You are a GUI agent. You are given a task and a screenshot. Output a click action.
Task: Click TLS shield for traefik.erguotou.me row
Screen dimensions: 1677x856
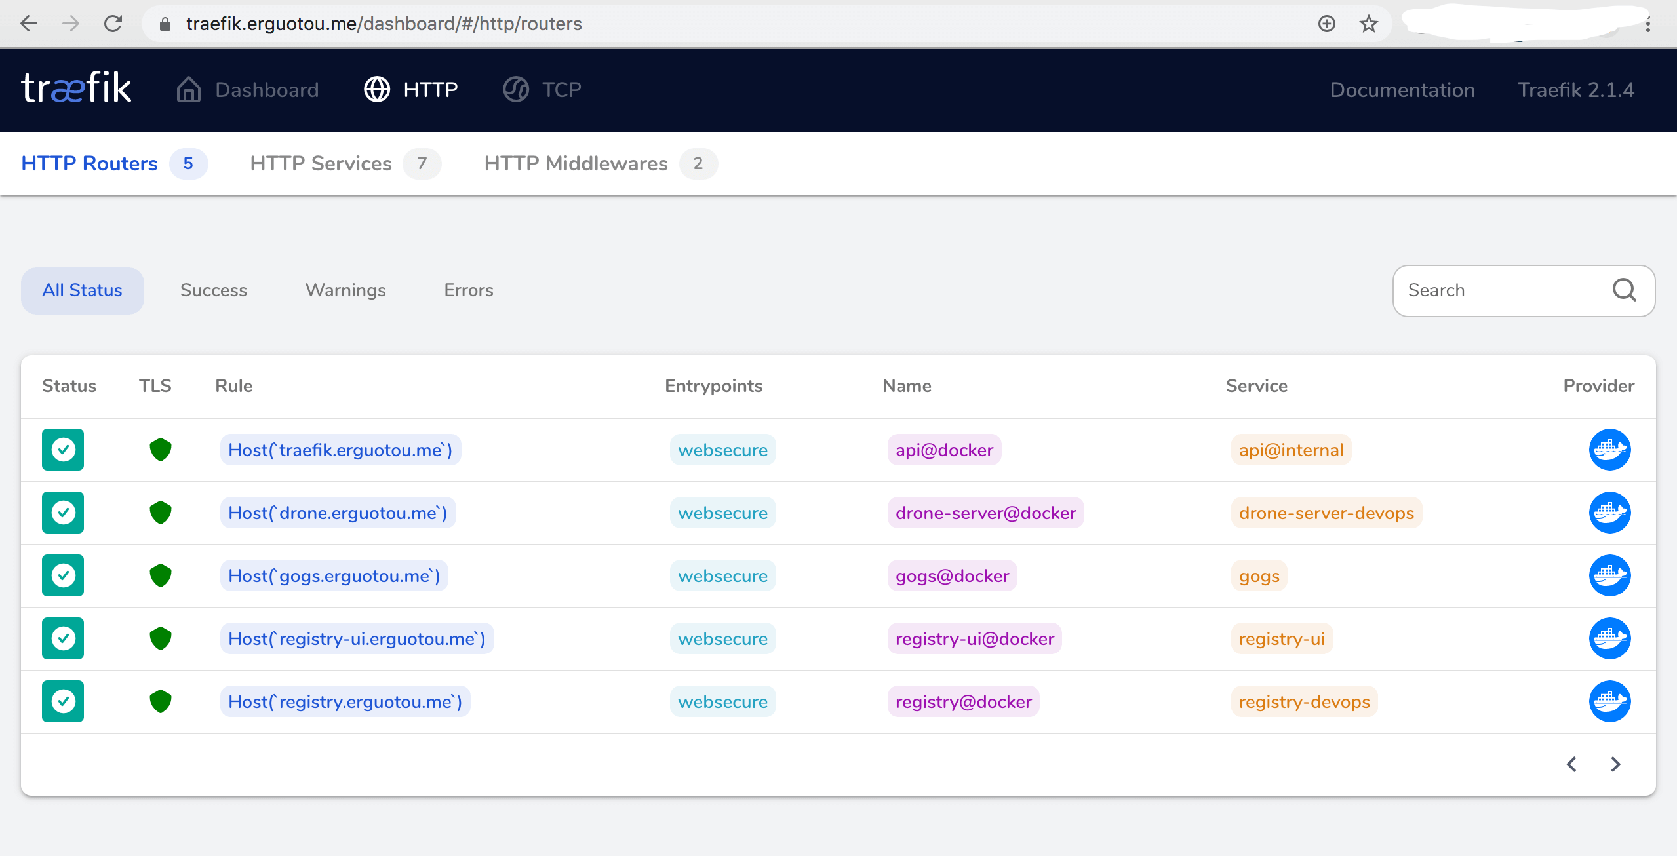pyautogui.click(x=160, y=450)
